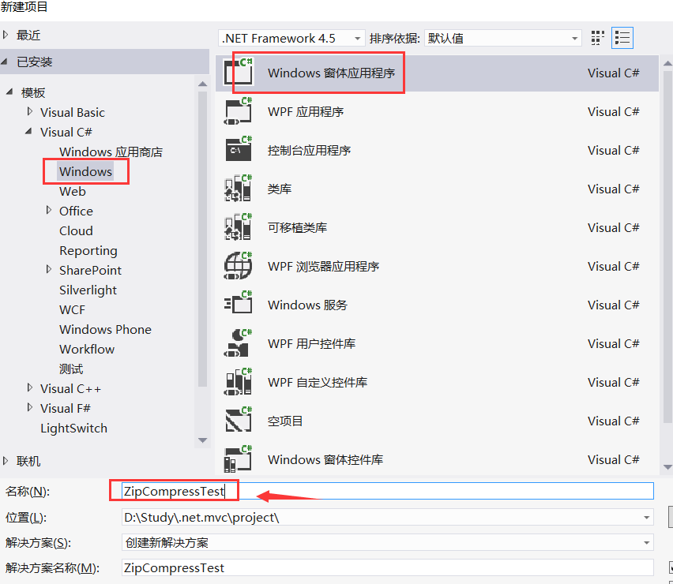Switch to small icons grid view
The image size is (673, 584).
pos(598,38)
